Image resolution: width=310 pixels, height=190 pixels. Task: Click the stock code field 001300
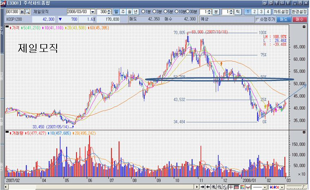(13, 12)
